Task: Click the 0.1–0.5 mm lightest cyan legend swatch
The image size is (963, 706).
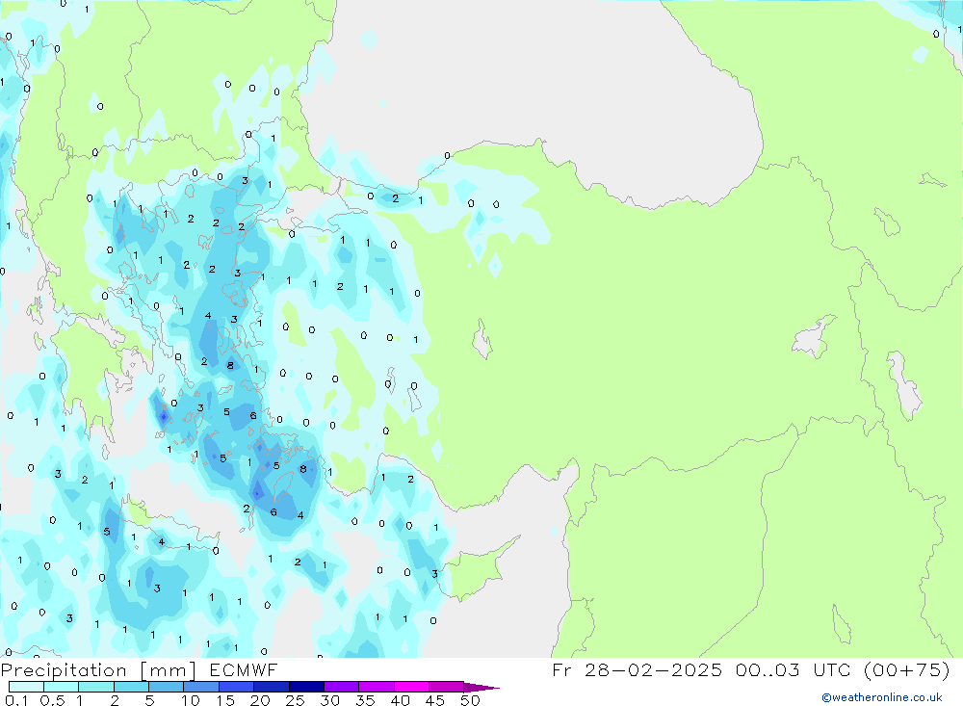Action: (x=26, y=687)
